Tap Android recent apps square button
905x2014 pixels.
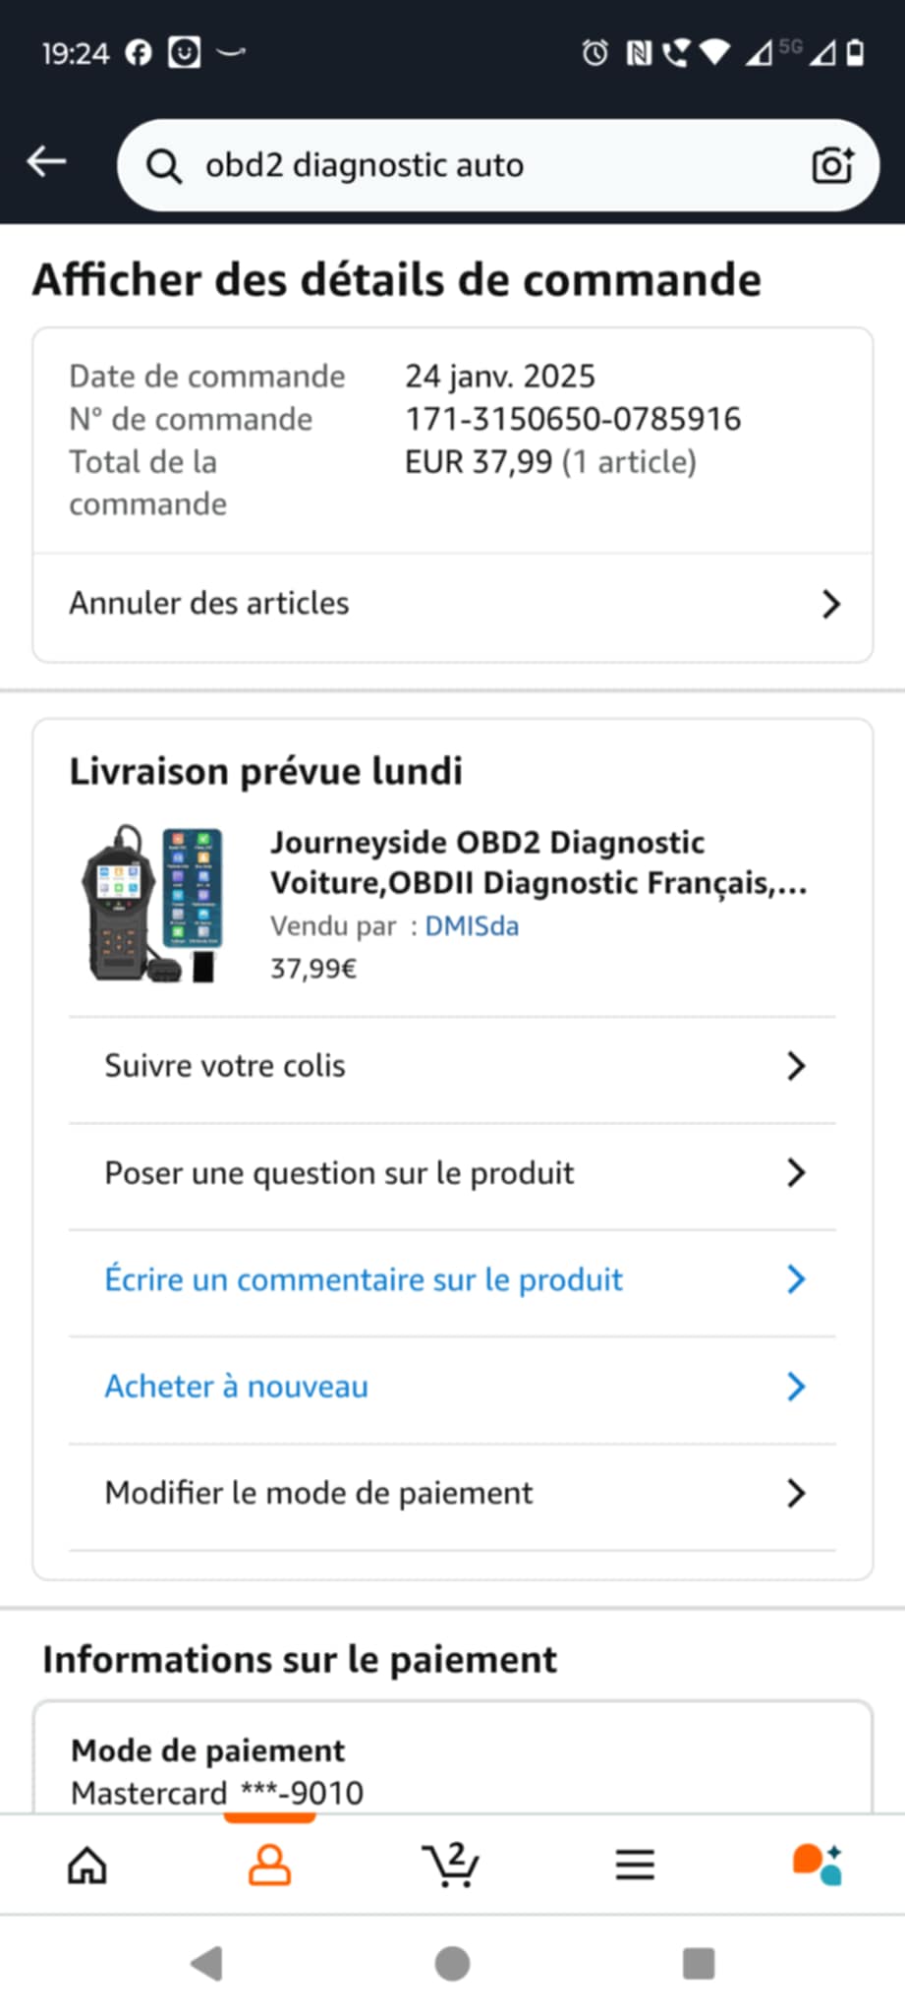[x=699, y=1964]
